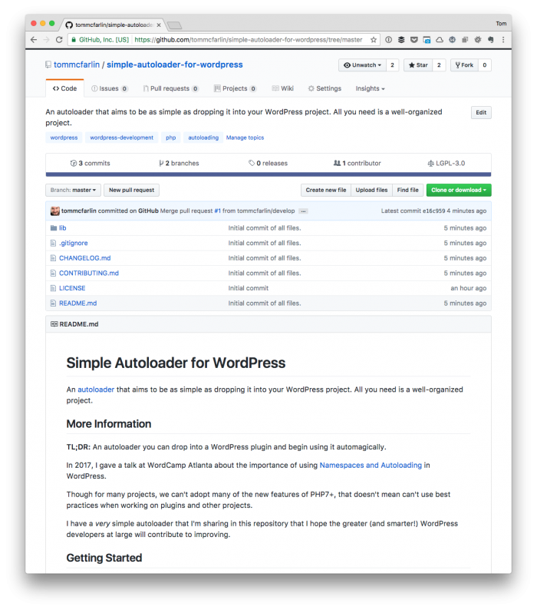The width and height of the screenshot is (537, 610).
Task: Click the cloud extension icon
Action: click(x=440, y=40)
